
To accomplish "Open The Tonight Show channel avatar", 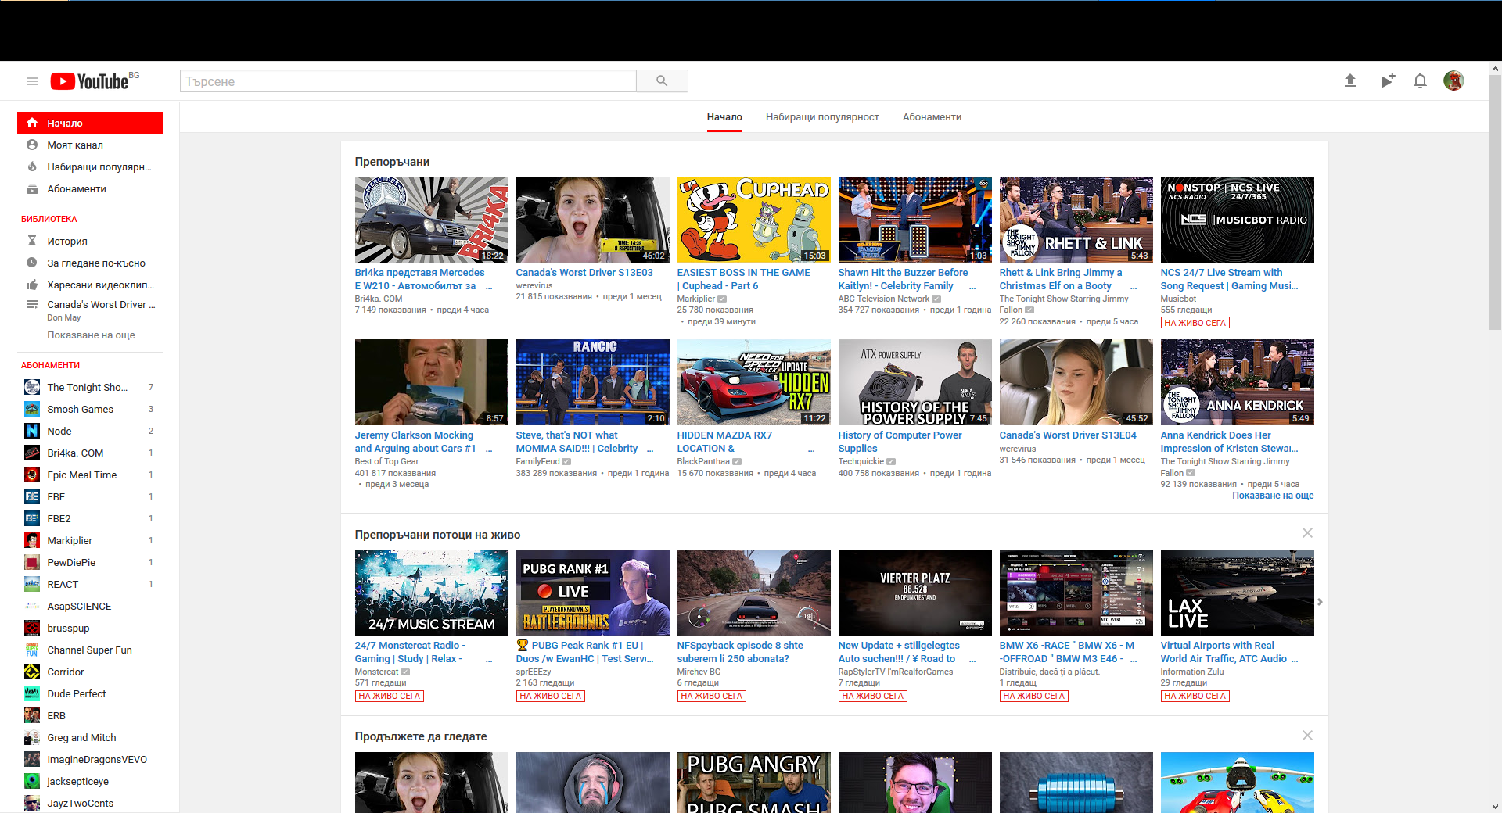I will 32,387.
